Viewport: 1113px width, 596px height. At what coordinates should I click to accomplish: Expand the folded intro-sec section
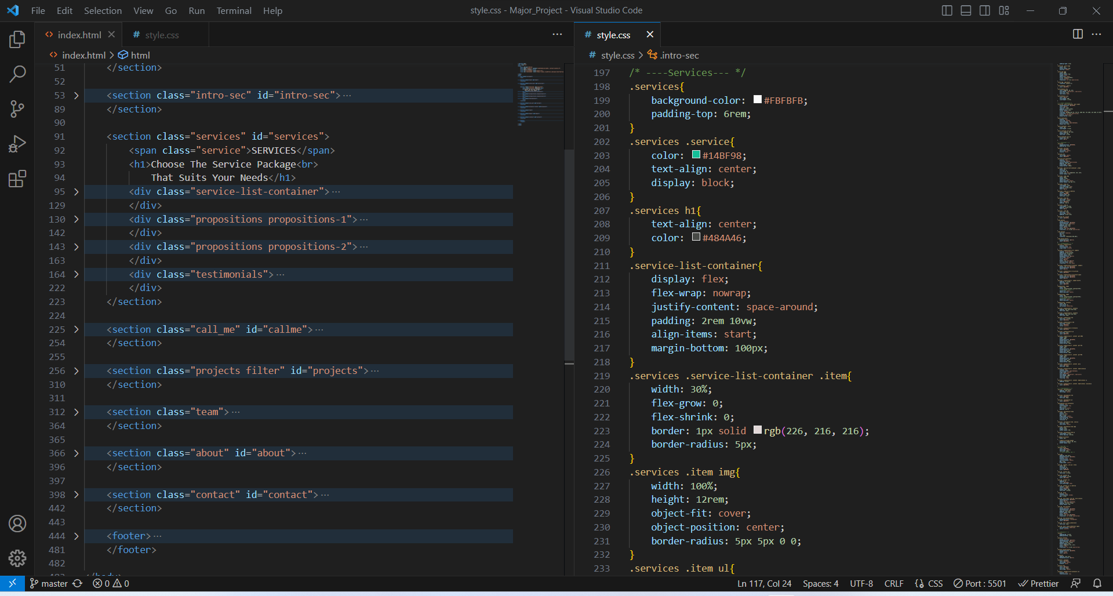pos(76,95)
